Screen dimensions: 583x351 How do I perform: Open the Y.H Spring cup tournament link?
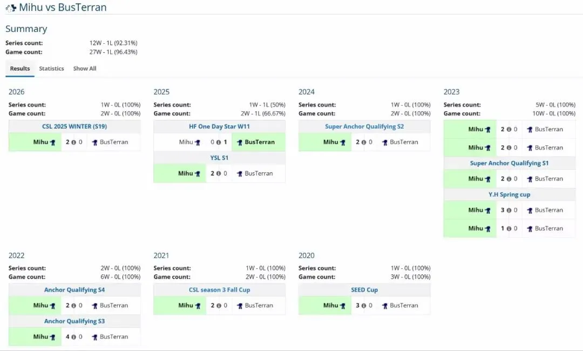point(509,194)
